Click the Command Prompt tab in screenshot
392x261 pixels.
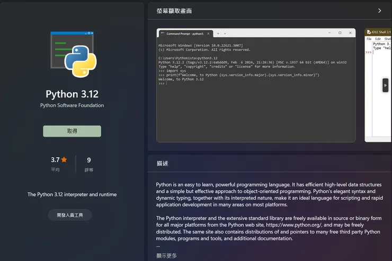[185, 34]
